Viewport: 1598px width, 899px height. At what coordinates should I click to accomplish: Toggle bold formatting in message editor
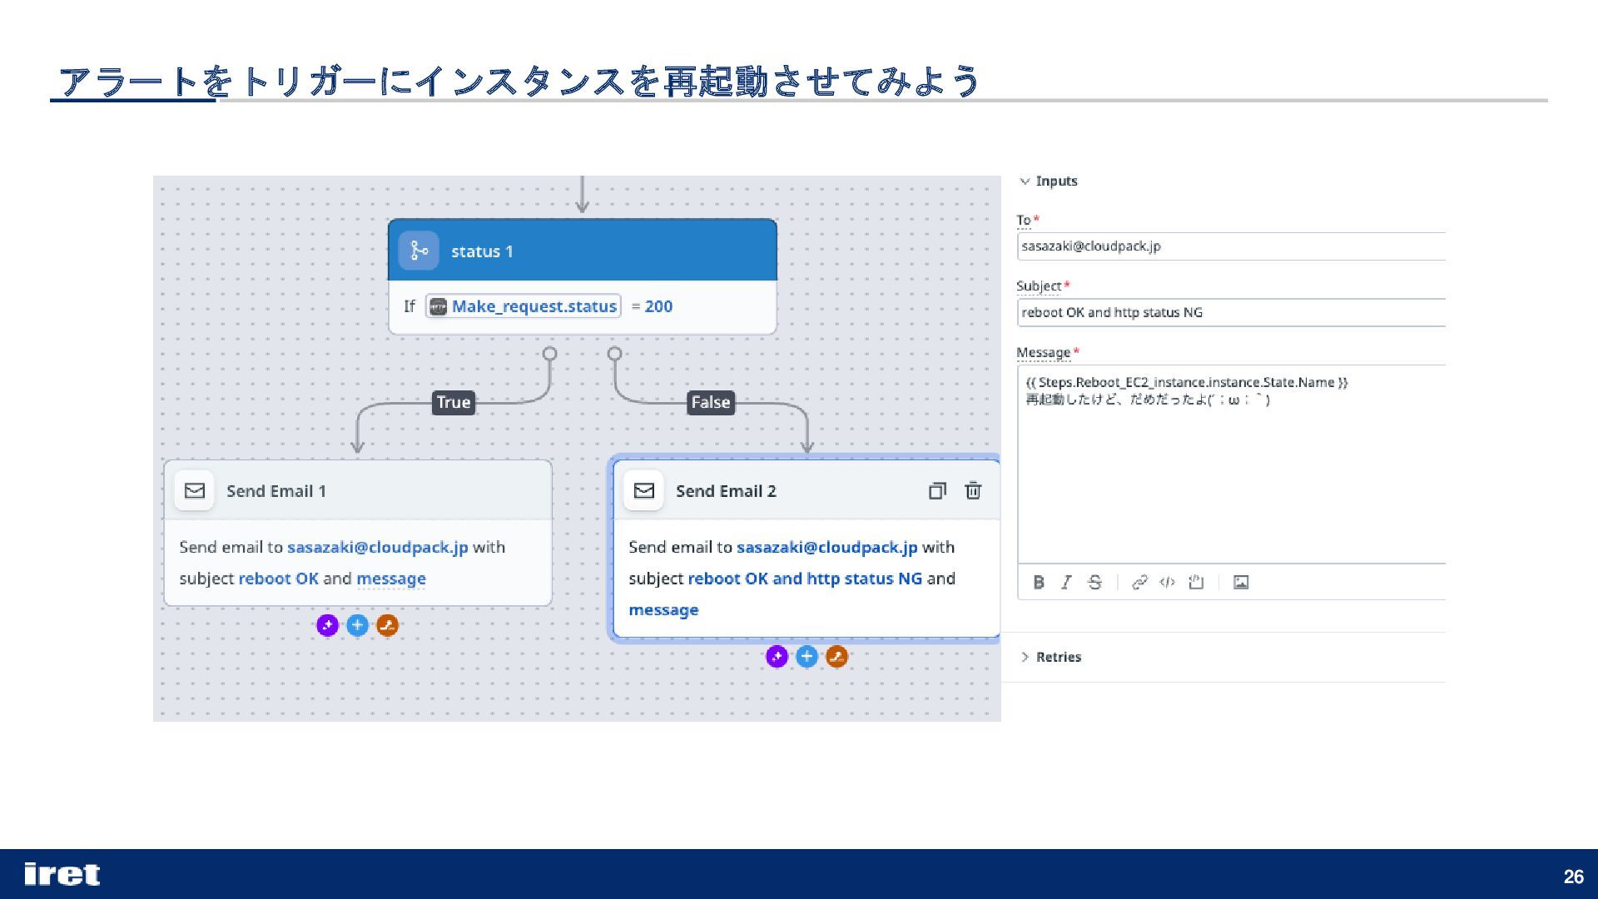point(1039,582)
